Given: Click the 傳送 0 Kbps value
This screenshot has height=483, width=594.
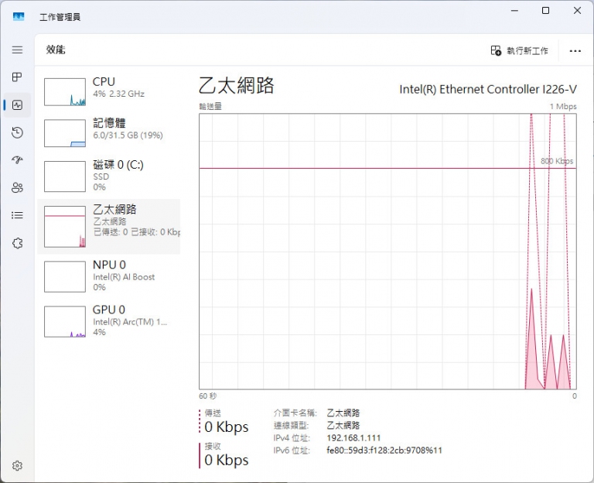Looking at the screenshot, I should [x=227, y=427].
